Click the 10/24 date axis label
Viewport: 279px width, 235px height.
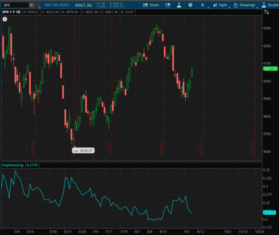[x=259, y=231]
